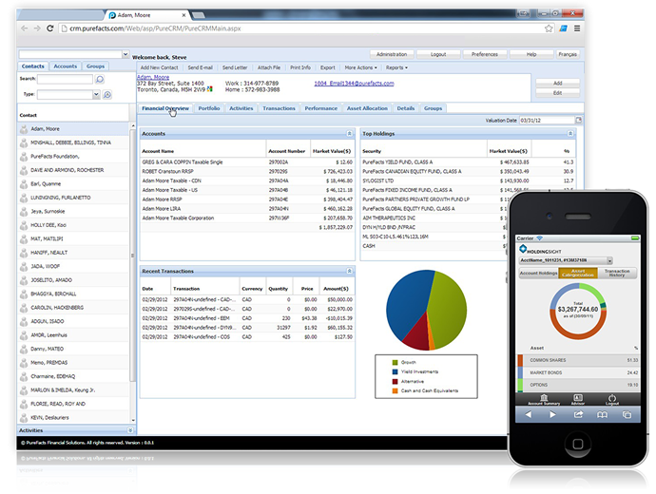Click the search icon beside Type dropdown

click(107, 95)
